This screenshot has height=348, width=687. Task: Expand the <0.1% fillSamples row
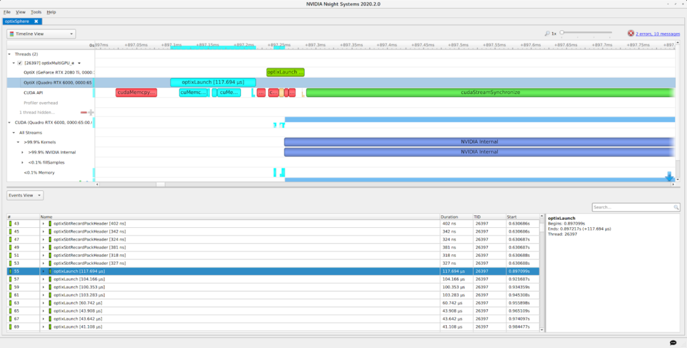click(22, 162)
